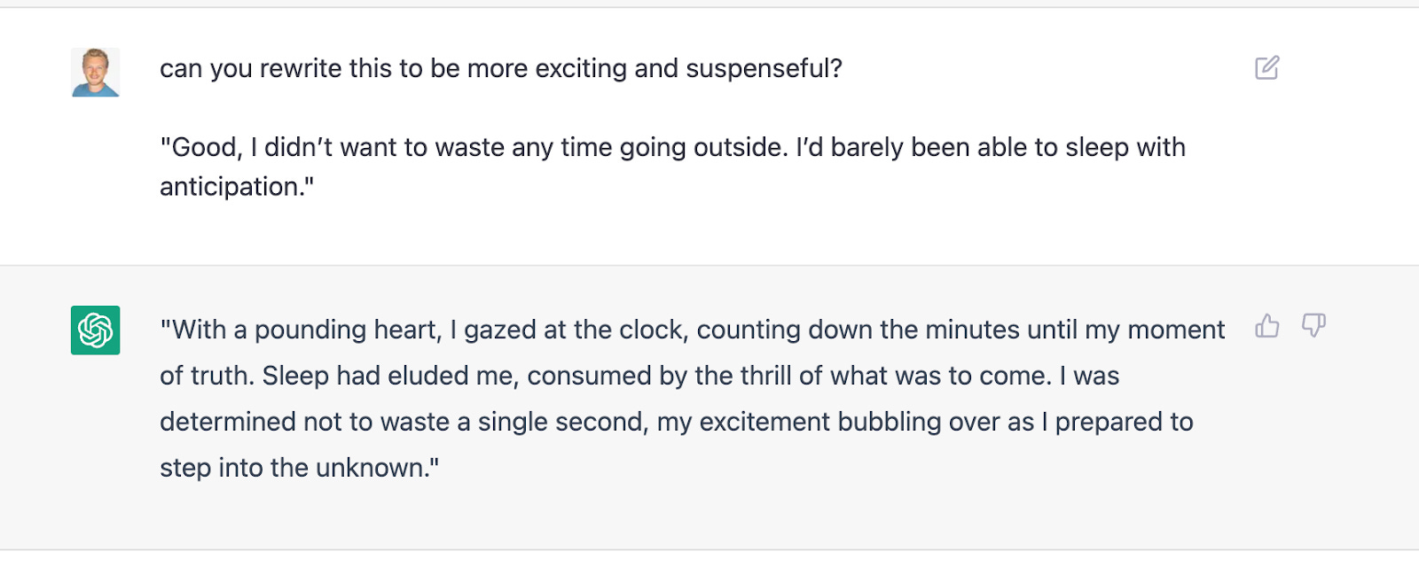The width and height of the screenshot is (1419, 567).
Task: Click the edit message pencil icon
Action: (x=1266, y=68)
